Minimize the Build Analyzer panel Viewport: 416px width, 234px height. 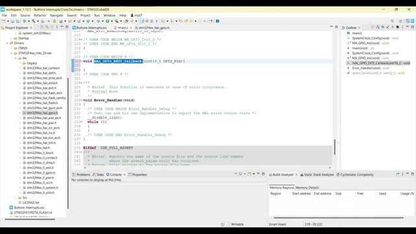pyautogui.click(x=408, y=174)
